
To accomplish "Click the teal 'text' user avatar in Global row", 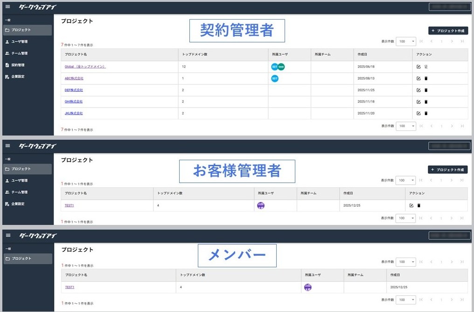I will click(x=281, y=67).
